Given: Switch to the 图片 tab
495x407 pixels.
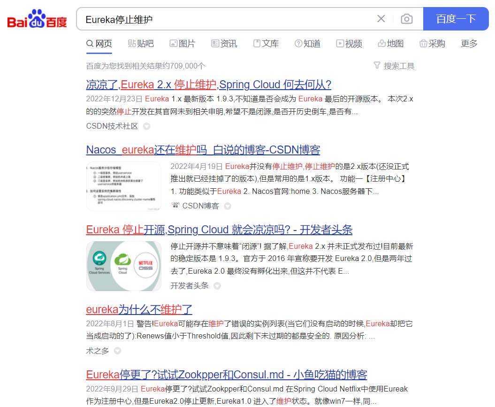Looking at the screenshot, I should (x=182, y=44).
